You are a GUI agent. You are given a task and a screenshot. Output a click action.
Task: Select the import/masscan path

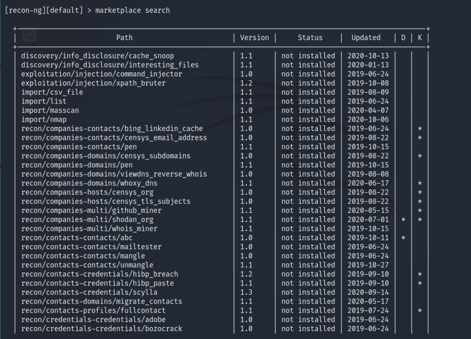(50, 110)
